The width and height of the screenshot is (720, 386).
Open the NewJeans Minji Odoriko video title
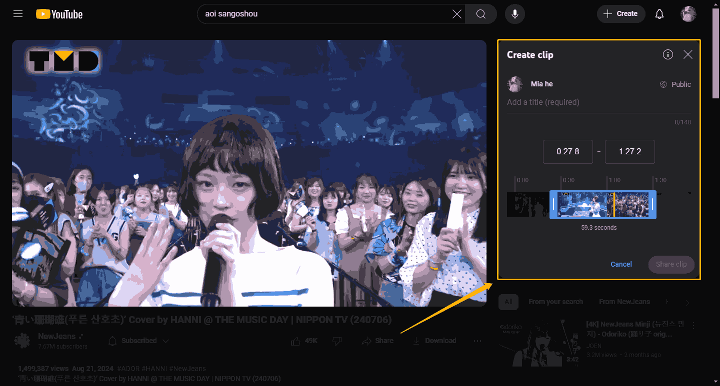[x=635, y=329]
